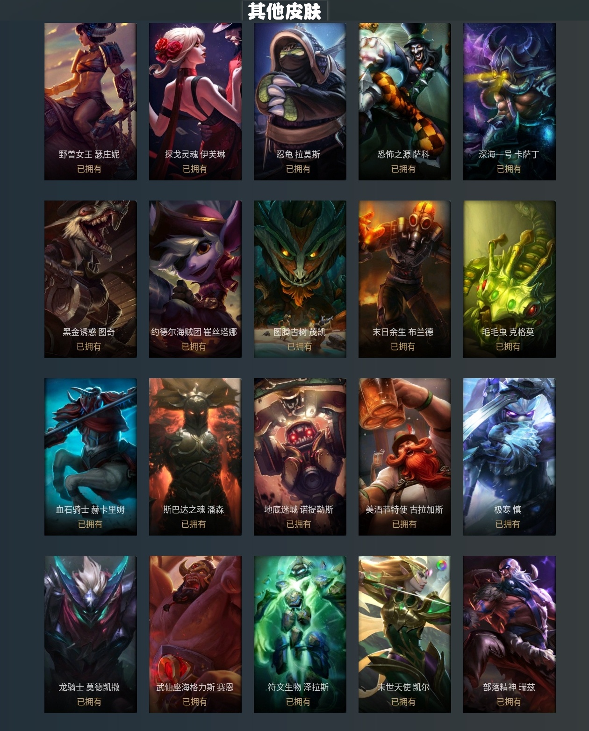Open the 探戈灵魂 伊芙琳 skin thumbnail
Screen dimensions: 589x731
[195, 101]
